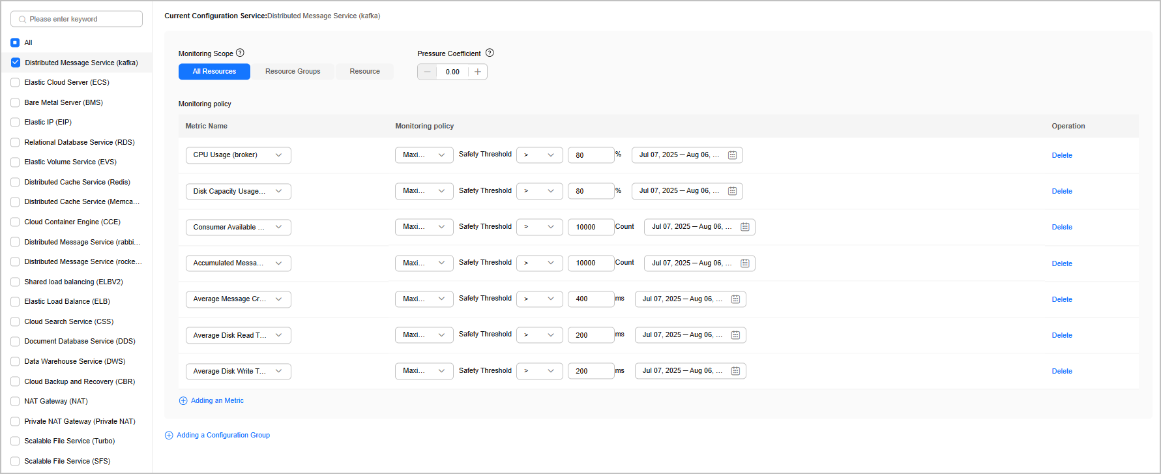This screenshot has height=474, width=1161.
Task: Check Scalable File Service (SFS)
Action: (x=15, y=461)
